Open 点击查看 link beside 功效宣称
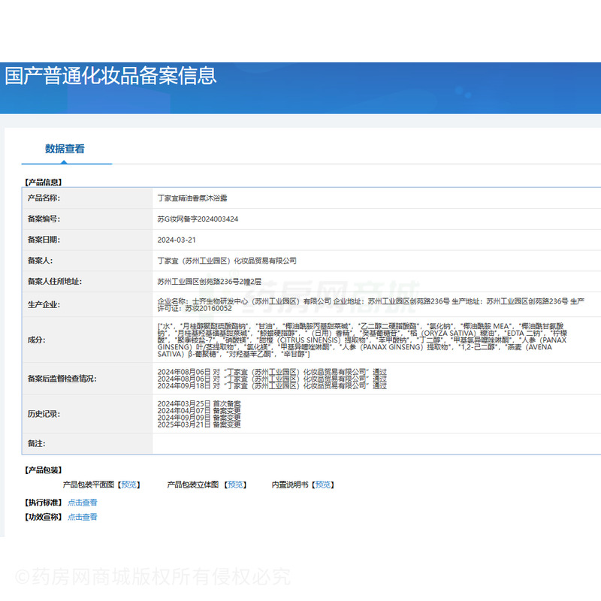This screenshot has width=601, height=601. click(82, 517)
